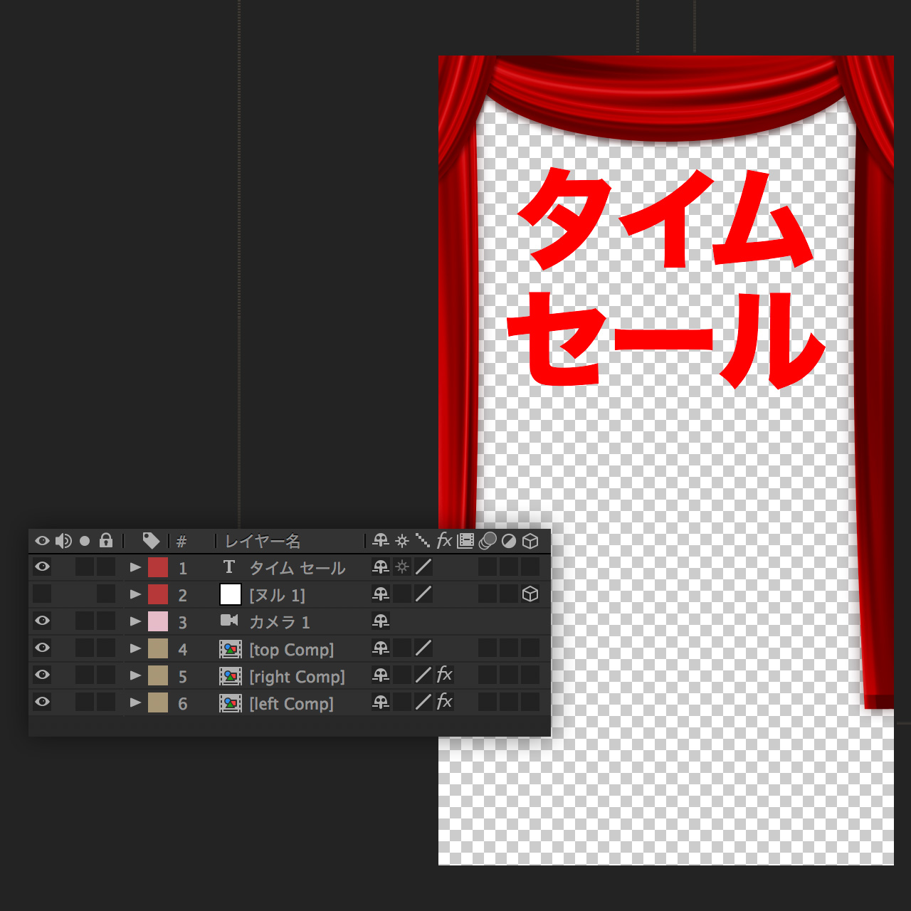Toggle visibility of the left Comp layer
Viewport: 911px width, 911px height.
tap(43, 702)
